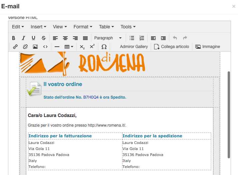This screenshot has height=175, width=238.
Task: Open the source code view
Action: point(45,47)
